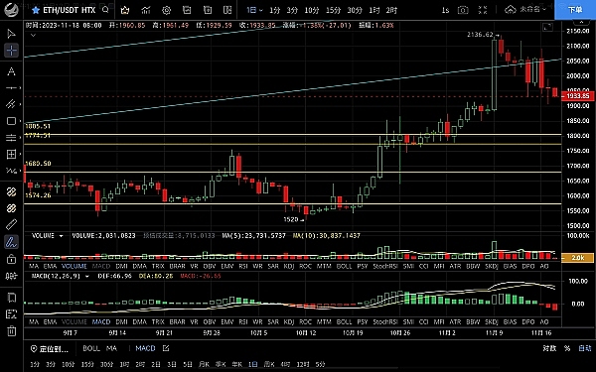596x372 pixels.
Task: Expand the MACD(12,26,9) settings dropdown
Action: tap(87, 277)
